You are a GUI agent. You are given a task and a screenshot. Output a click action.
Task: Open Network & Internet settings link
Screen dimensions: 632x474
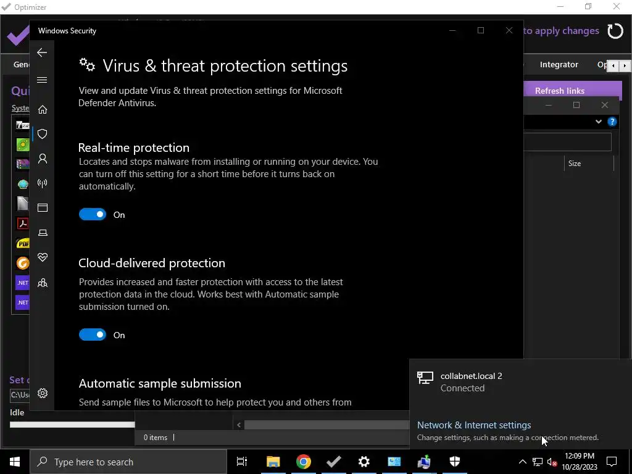click(473, 425)
